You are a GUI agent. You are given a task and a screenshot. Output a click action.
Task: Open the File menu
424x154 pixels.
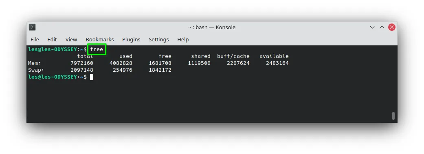click(35, 39)
